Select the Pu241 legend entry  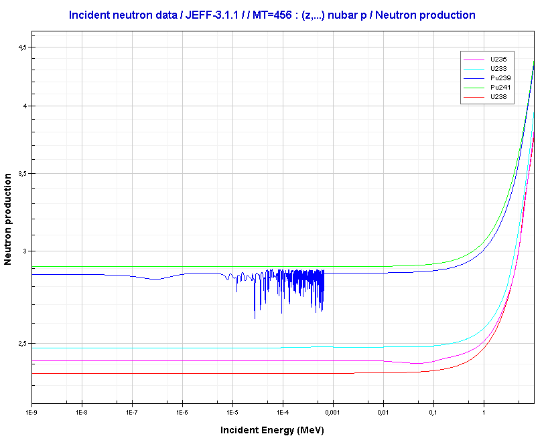pyautogui.click(x=500, y=88)
